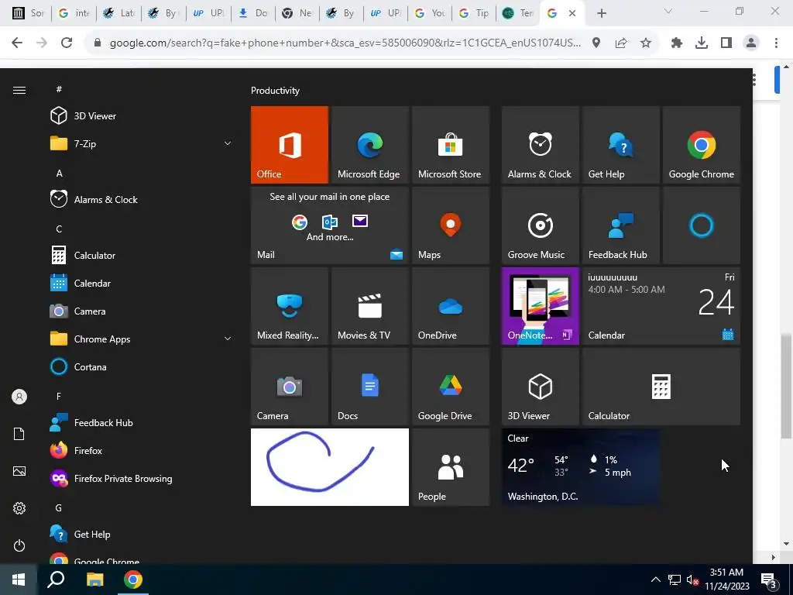793x595 pixels.
Task: Open Settings gear in Start sidebar
Action: click(x=19, y=508)
